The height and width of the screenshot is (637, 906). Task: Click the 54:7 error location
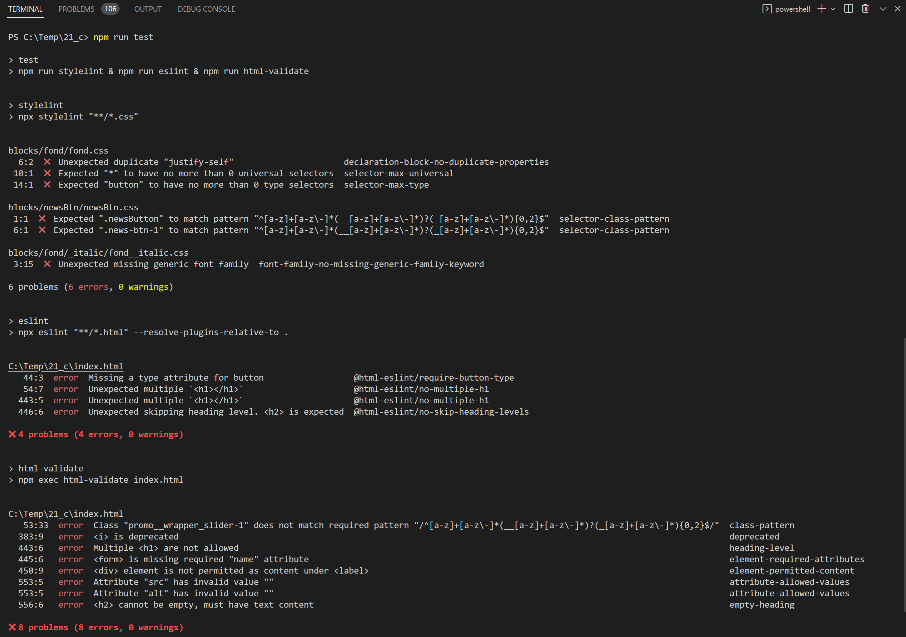click(33, 389)
